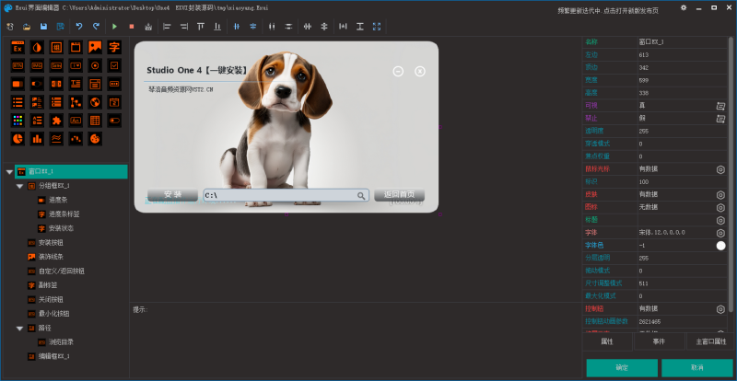Open the white 字体色 color swatch
737x381 pixels.
coord(720,246)
